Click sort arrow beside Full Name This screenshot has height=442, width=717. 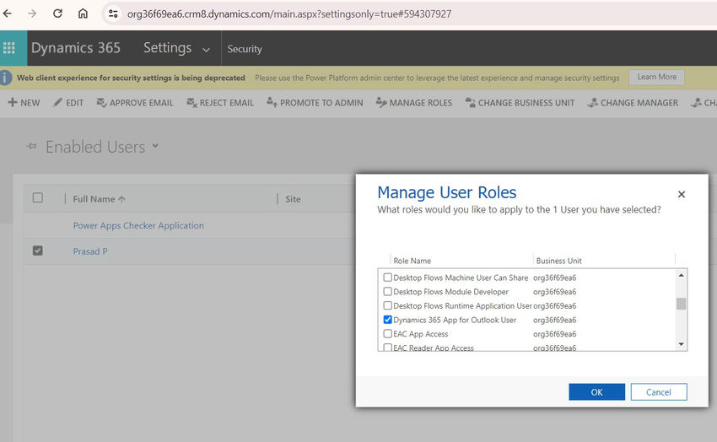pos(121,199)
